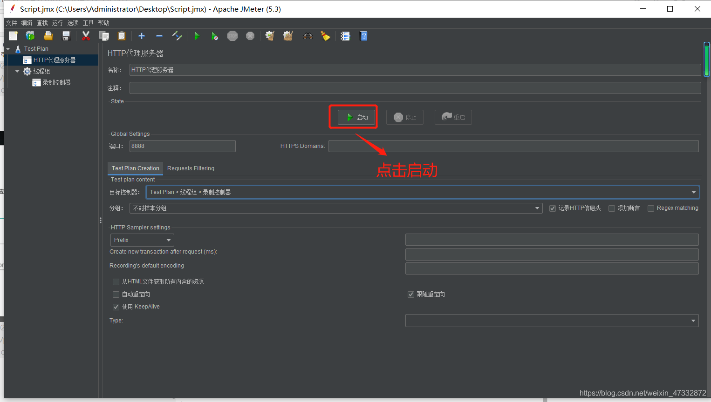Select the Test Plan tree node
This screenshot has height=402, width=711.
pos(36,49)
